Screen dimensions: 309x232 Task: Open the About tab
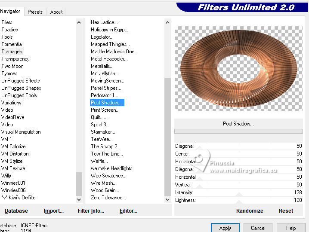pos(56,12)
